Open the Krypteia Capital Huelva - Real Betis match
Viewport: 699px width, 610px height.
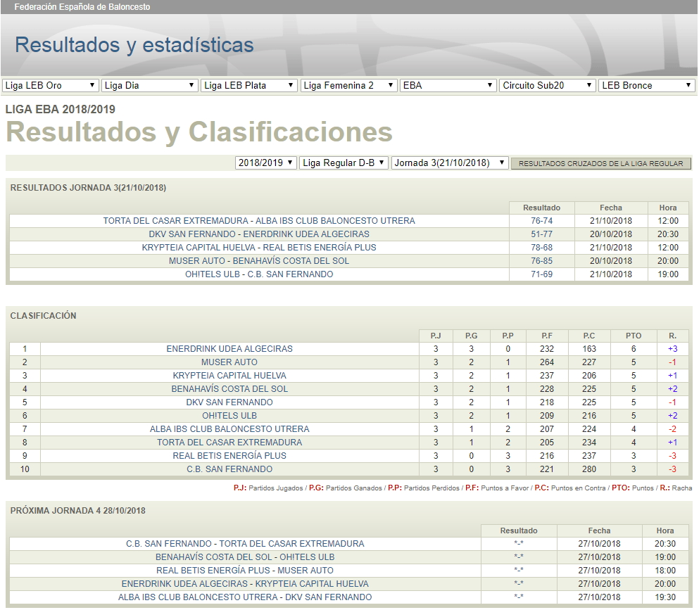[259, 248]
